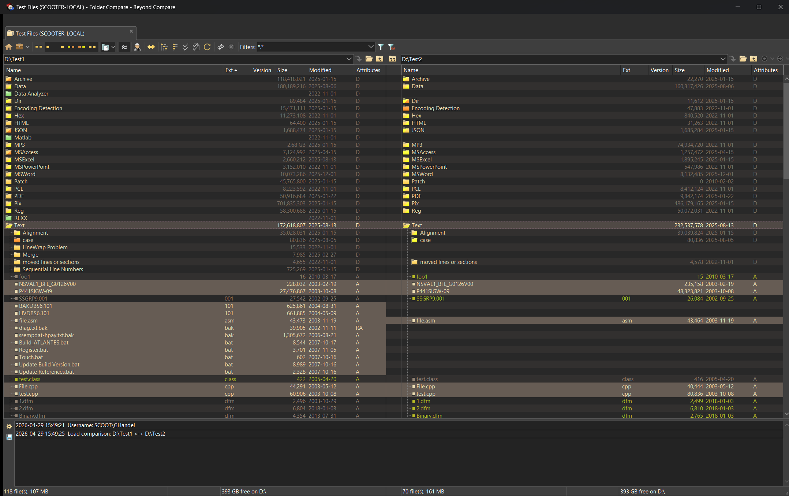This screenshot has width=789, height=496.
Task: Sort right pane by Attributes column
Action: point(767,70)
